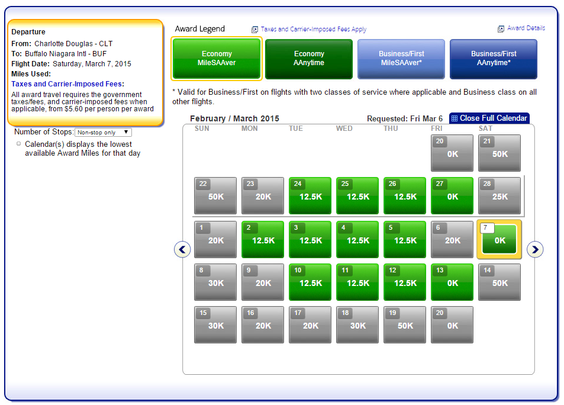Viewport: 564px width, 405px height.
Task: Choose March 10 at 12.5K miles
Action: pyautogui.click(x=310, y=282)
